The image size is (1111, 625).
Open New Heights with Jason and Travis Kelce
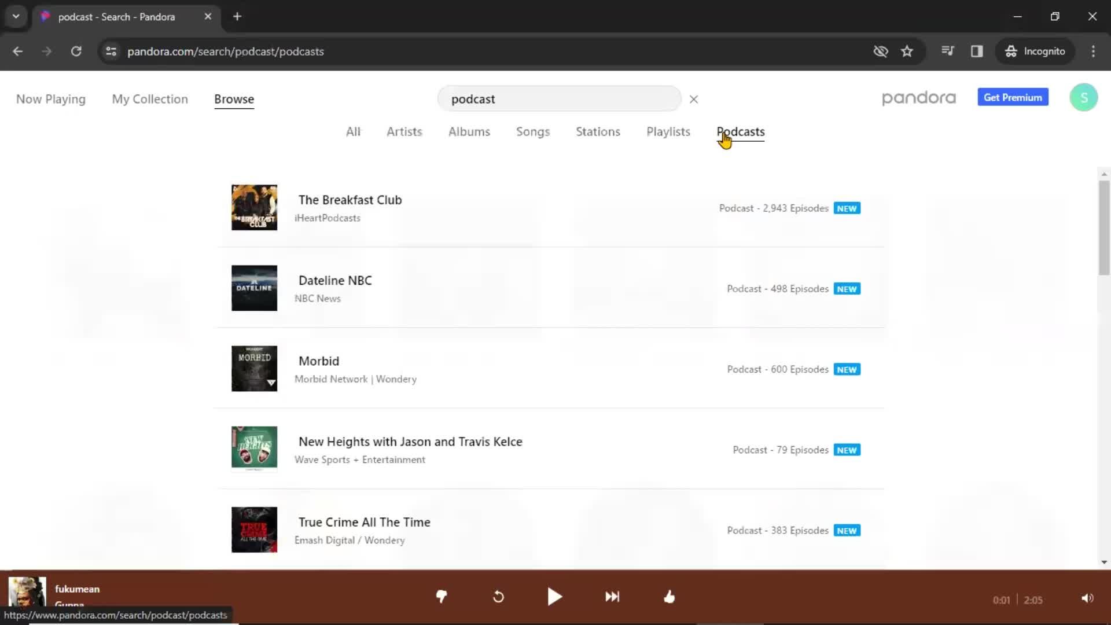[x=410, y=442]
